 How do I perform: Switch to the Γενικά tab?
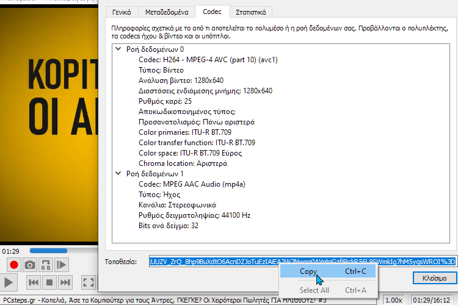[122, 12]
